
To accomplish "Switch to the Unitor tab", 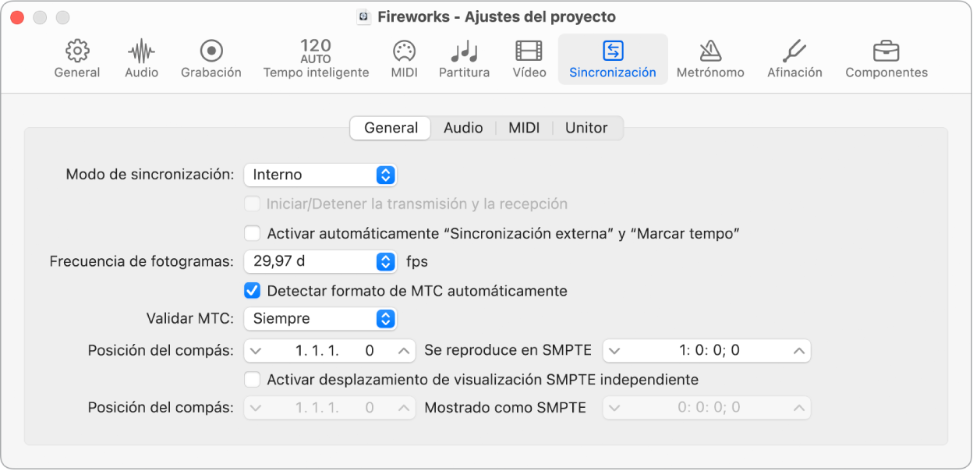I will pos(586,128).
